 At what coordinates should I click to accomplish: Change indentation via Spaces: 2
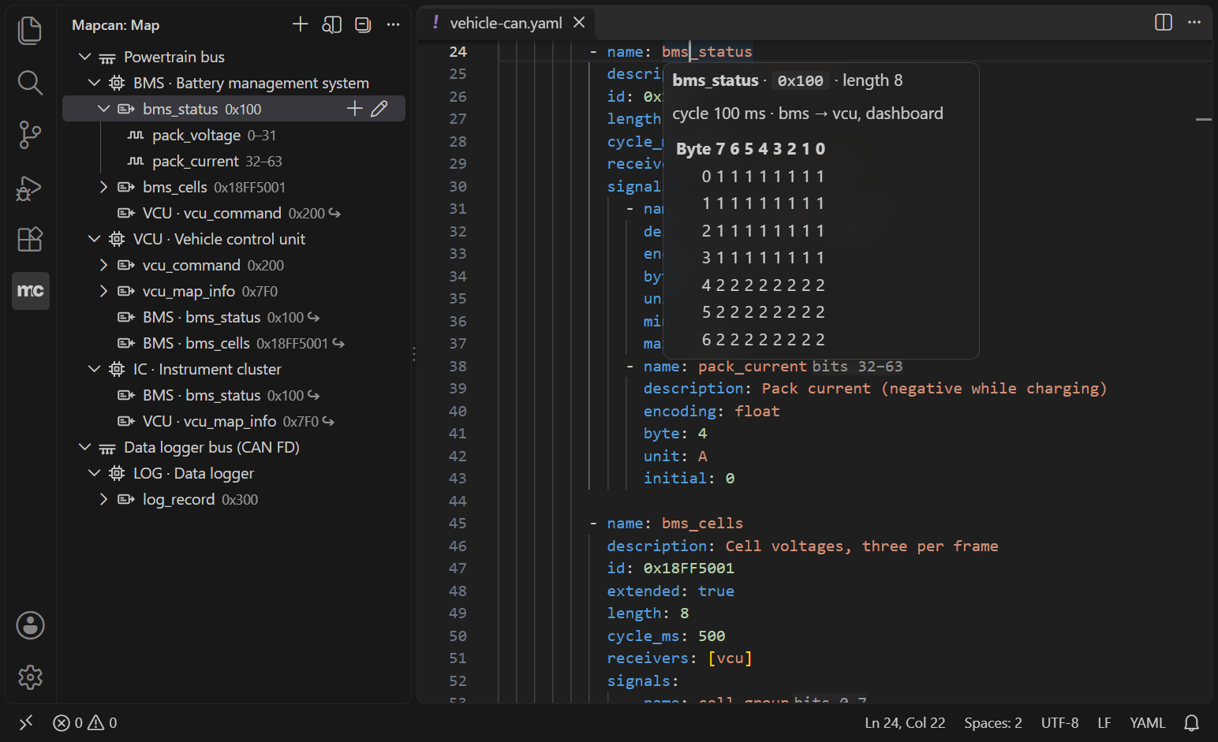coord(993,722)
